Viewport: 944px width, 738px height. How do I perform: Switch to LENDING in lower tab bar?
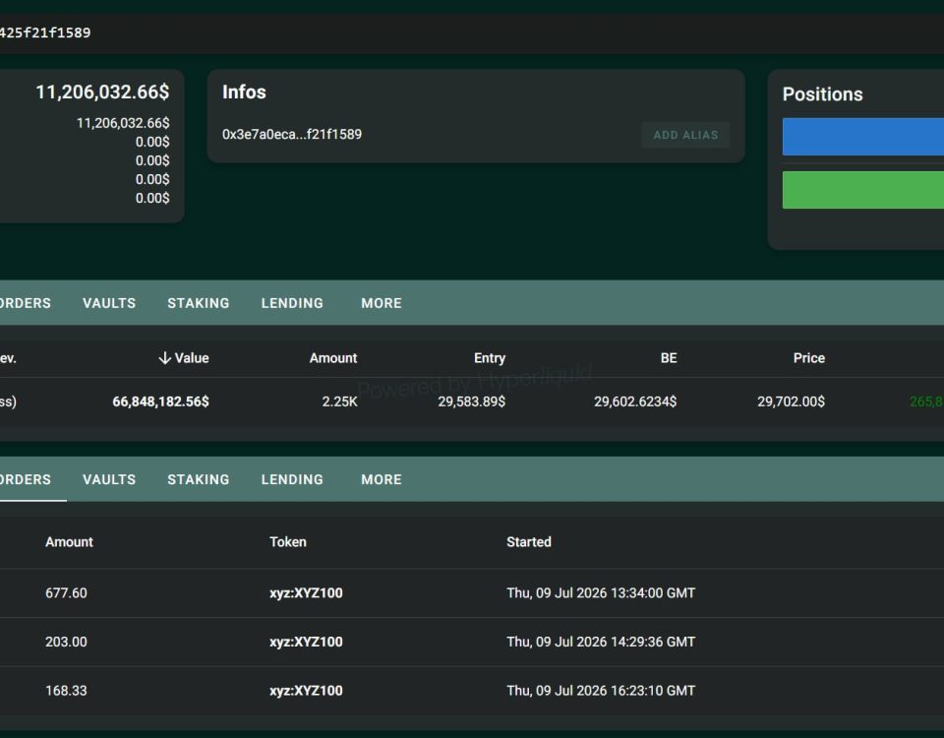tap(292, 479)
